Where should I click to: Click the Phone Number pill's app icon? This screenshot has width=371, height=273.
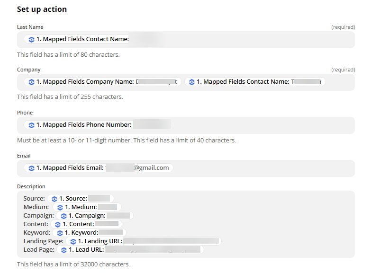tap(31, 125)
